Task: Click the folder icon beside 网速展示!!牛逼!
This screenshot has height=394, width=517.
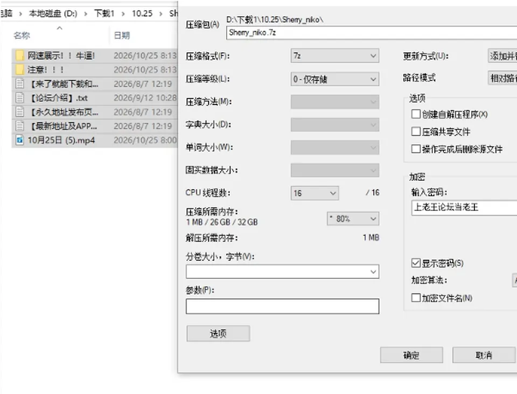Action: click(x=20, y=55)
